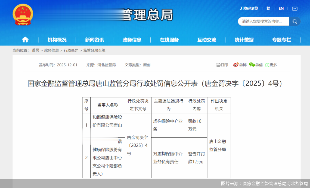This screenshot has width=310, height=188.
Task: Select source 河北监管局 text
Action: (106, 65)
